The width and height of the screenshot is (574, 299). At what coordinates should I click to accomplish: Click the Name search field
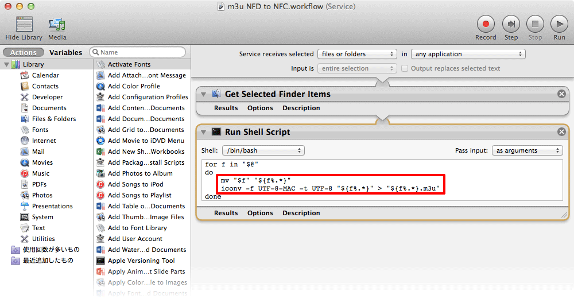coord(138,52)
